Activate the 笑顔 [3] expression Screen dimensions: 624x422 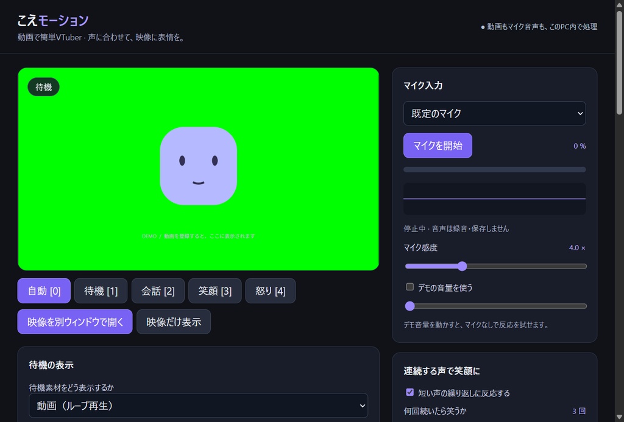coord(215,290)
